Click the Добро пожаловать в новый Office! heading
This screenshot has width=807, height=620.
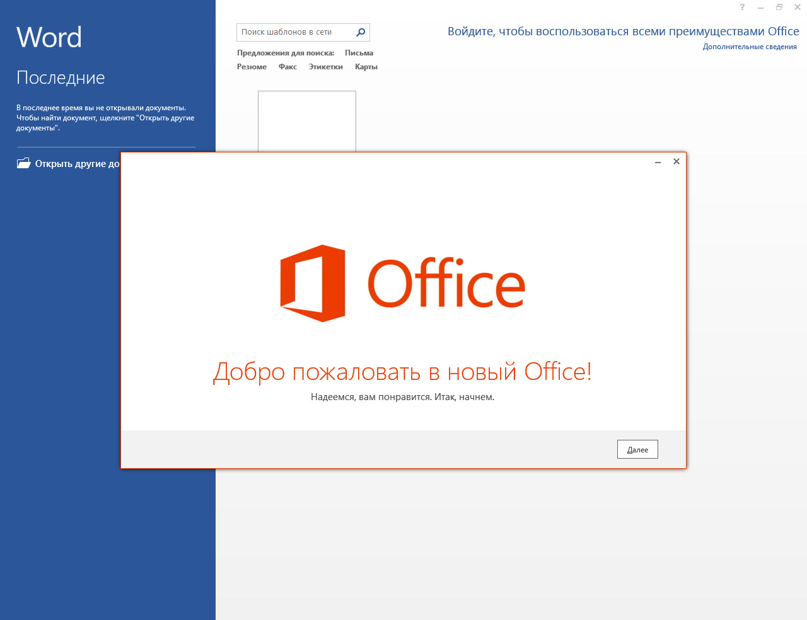pyautogui.click(x=403, y=372)
